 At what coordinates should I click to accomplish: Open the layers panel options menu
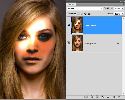click(x=123, y=4)
